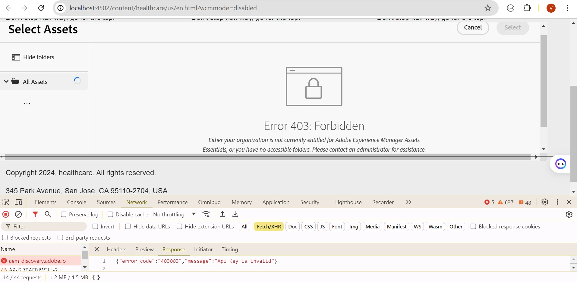Activate the inspect element picker

point(6,202)
